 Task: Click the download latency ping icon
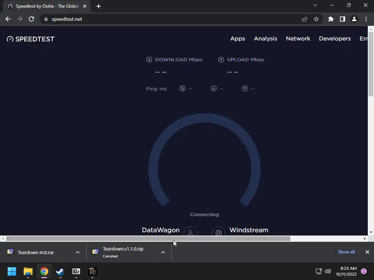[214, 89]
